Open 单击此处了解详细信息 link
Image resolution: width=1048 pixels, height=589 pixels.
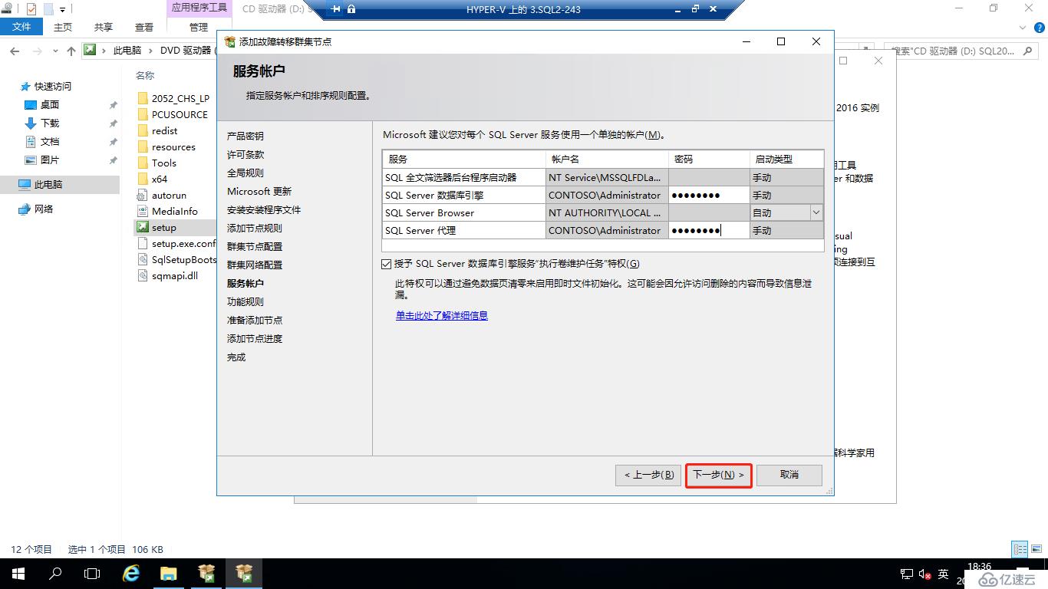click(442, 315)
